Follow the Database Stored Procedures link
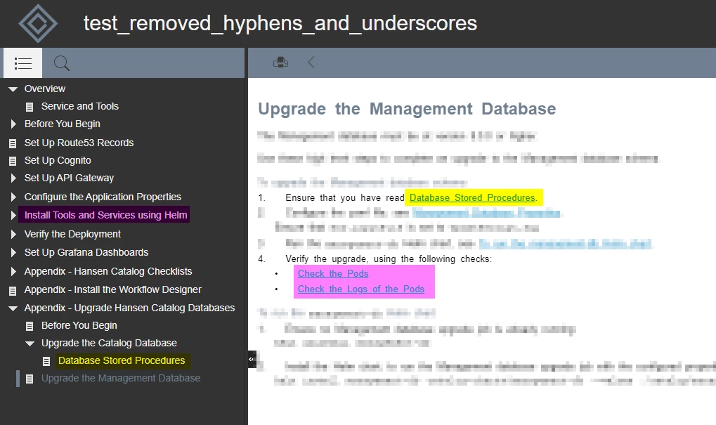Viewport: 716px width, 425px height. [x=472, y=197]
